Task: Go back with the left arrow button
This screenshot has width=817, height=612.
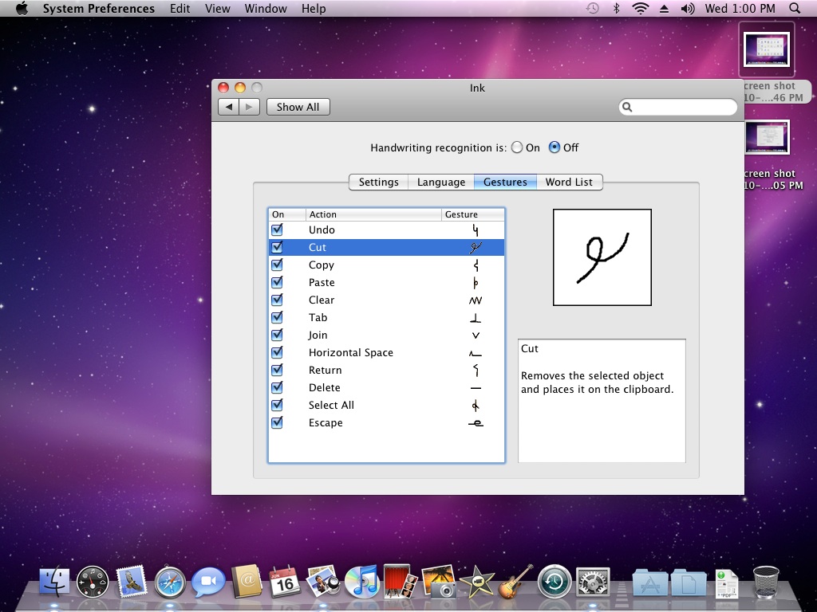Action: 228,107
